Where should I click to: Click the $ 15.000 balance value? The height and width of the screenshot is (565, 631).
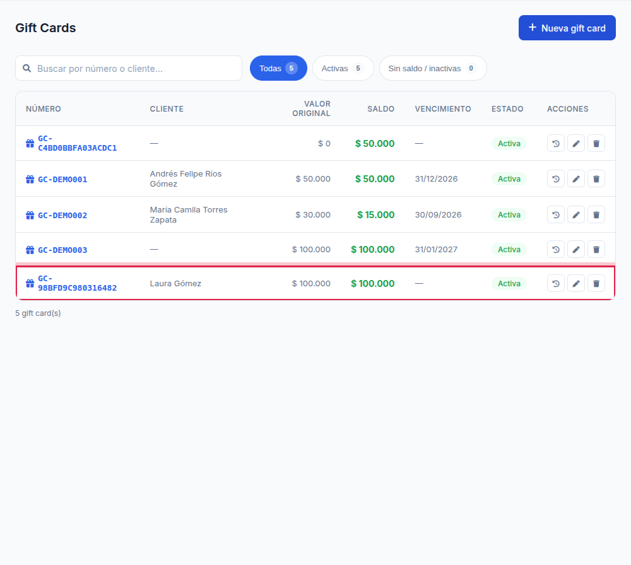(376, 215)
